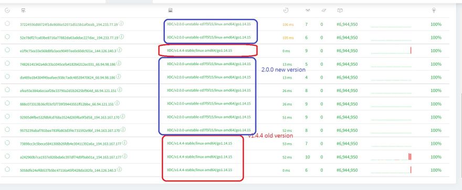This screenshot has height=190, width=462.
Task: Open info icon beside node efea93e
Action: (x=120, y=90)
